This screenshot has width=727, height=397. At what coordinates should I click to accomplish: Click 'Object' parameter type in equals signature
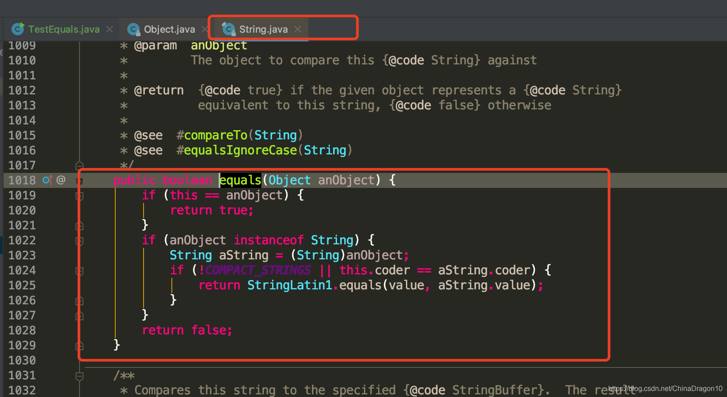click(x=290, y=180)
